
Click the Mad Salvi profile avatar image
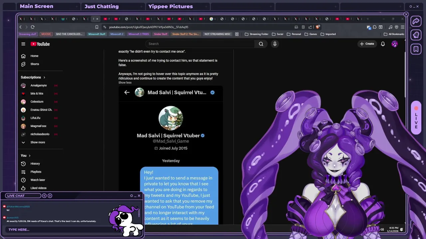coord(171,118)
